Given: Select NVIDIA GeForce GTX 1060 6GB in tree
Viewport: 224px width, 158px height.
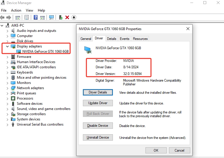Looking at the screenshot, I should [45, 52].
